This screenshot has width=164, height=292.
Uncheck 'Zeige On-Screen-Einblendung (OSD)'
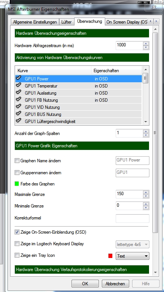pos(17,232)
